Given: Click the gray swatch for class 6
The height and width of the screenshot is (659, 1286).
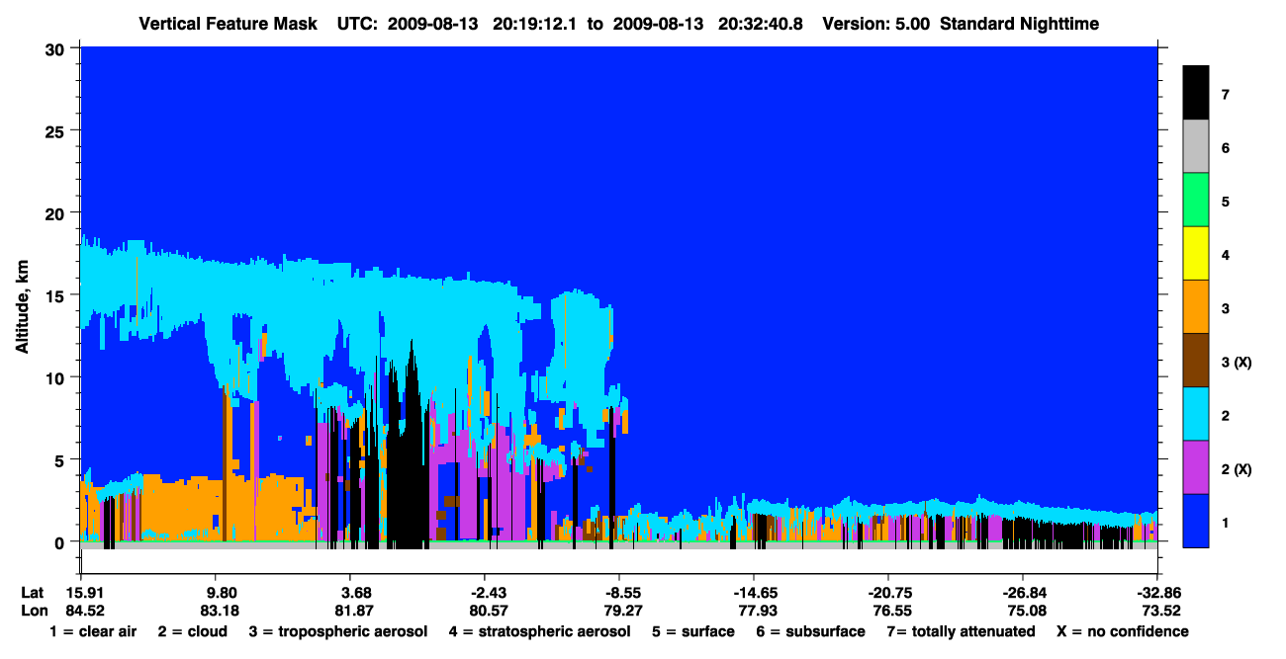Looking at the screenshot, I should tap(1195, 147).
